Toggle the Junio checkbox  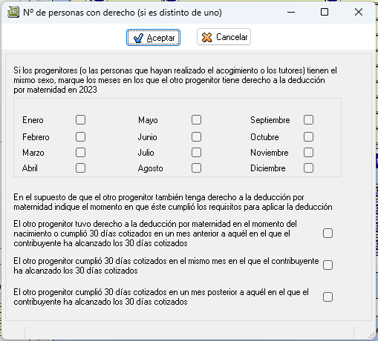[x=196, y=136]
